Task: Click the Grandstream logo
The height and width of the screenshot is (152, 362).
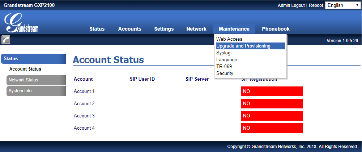Action: point(21,23)
